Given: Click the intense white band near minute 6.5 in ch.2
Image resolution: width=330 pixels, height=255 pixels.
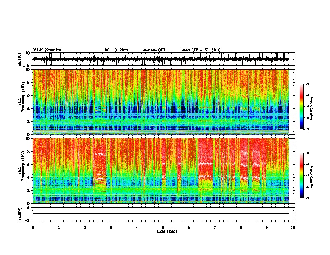Looking at the screenshot, I should point(205,163).
